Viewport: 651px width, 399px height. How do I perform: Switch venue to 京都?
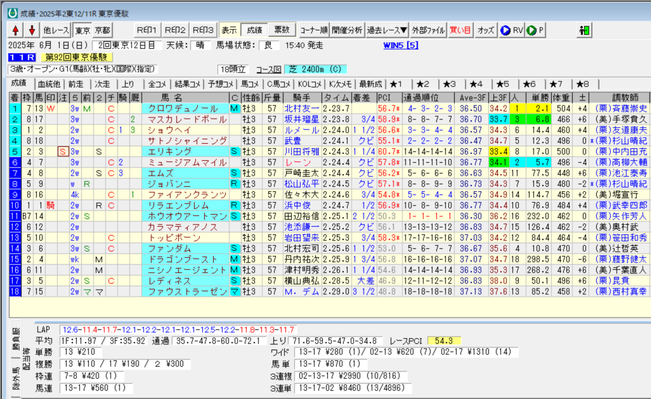(102, 30)
